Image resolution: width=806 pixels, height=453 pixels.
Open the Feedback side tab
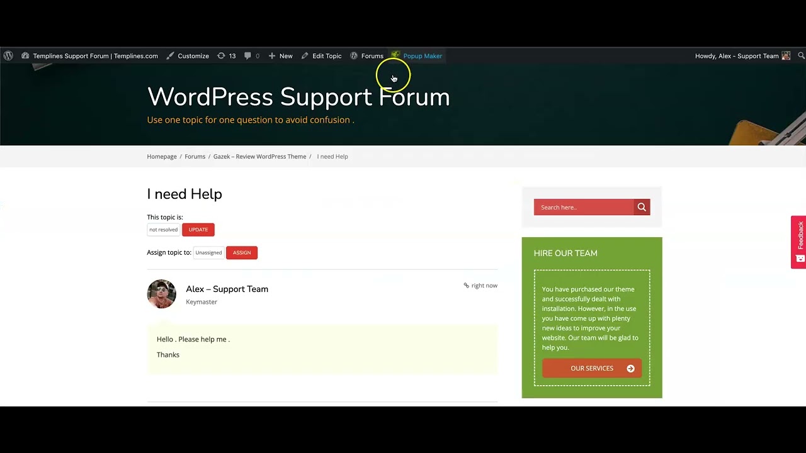click(798, 242)
